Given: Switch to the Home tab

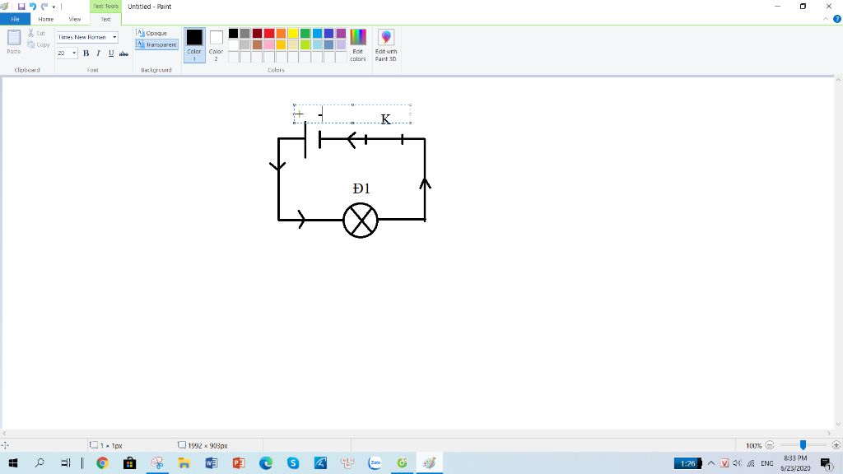Looking at the screenshot, I should point(46,20).
